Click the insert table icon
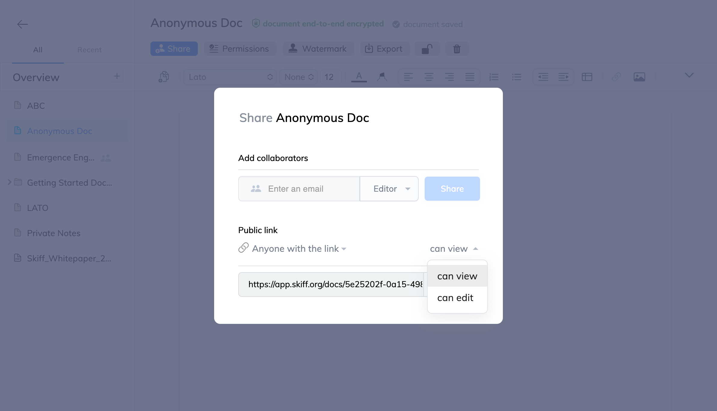The image size is (717, 411). 587,77
